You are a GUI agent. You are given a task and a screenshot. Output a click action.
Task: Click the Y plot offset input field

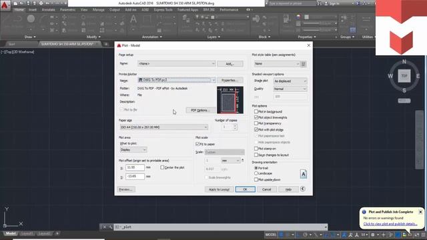pyautogui.click(x=135, y=177)
